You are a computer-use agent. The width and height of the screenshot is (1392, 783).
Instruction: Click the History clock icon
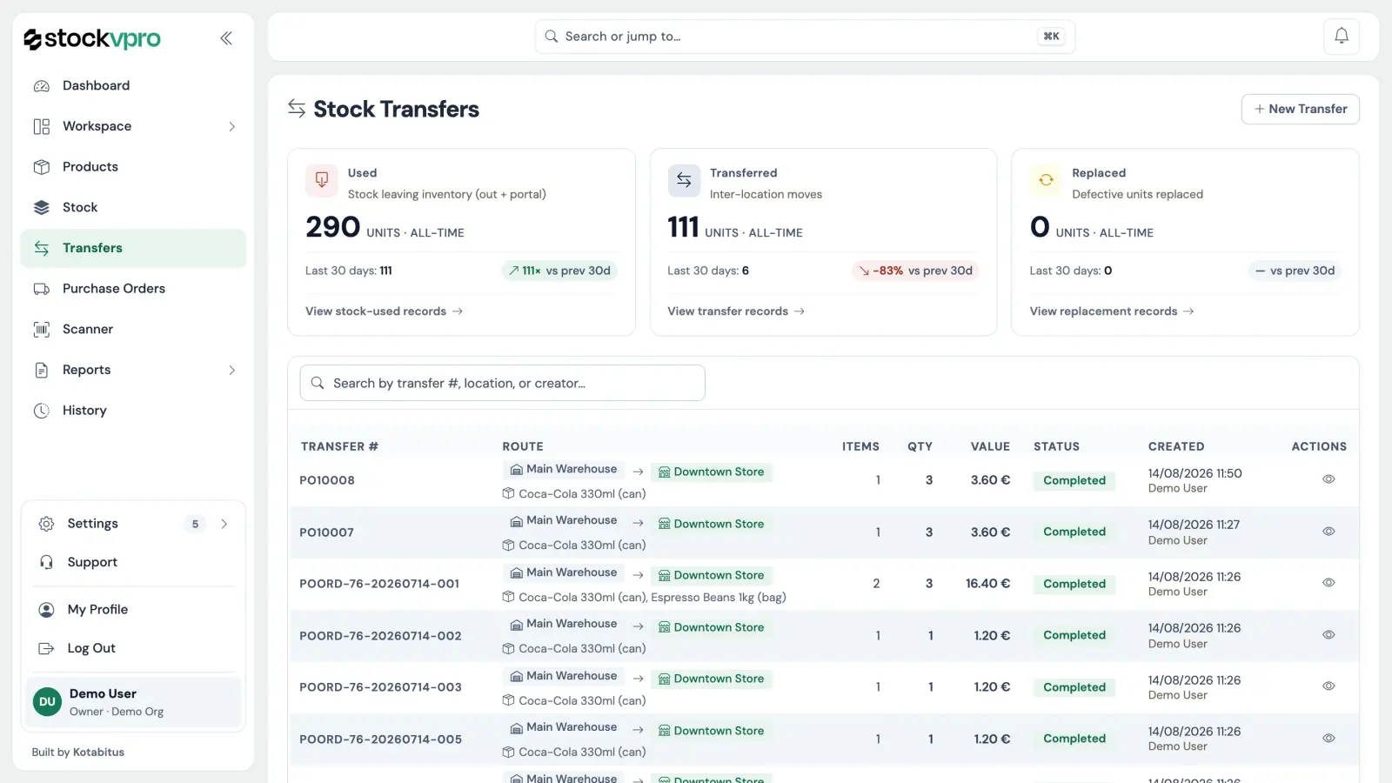pyautogui.click(x=42, y=411)
